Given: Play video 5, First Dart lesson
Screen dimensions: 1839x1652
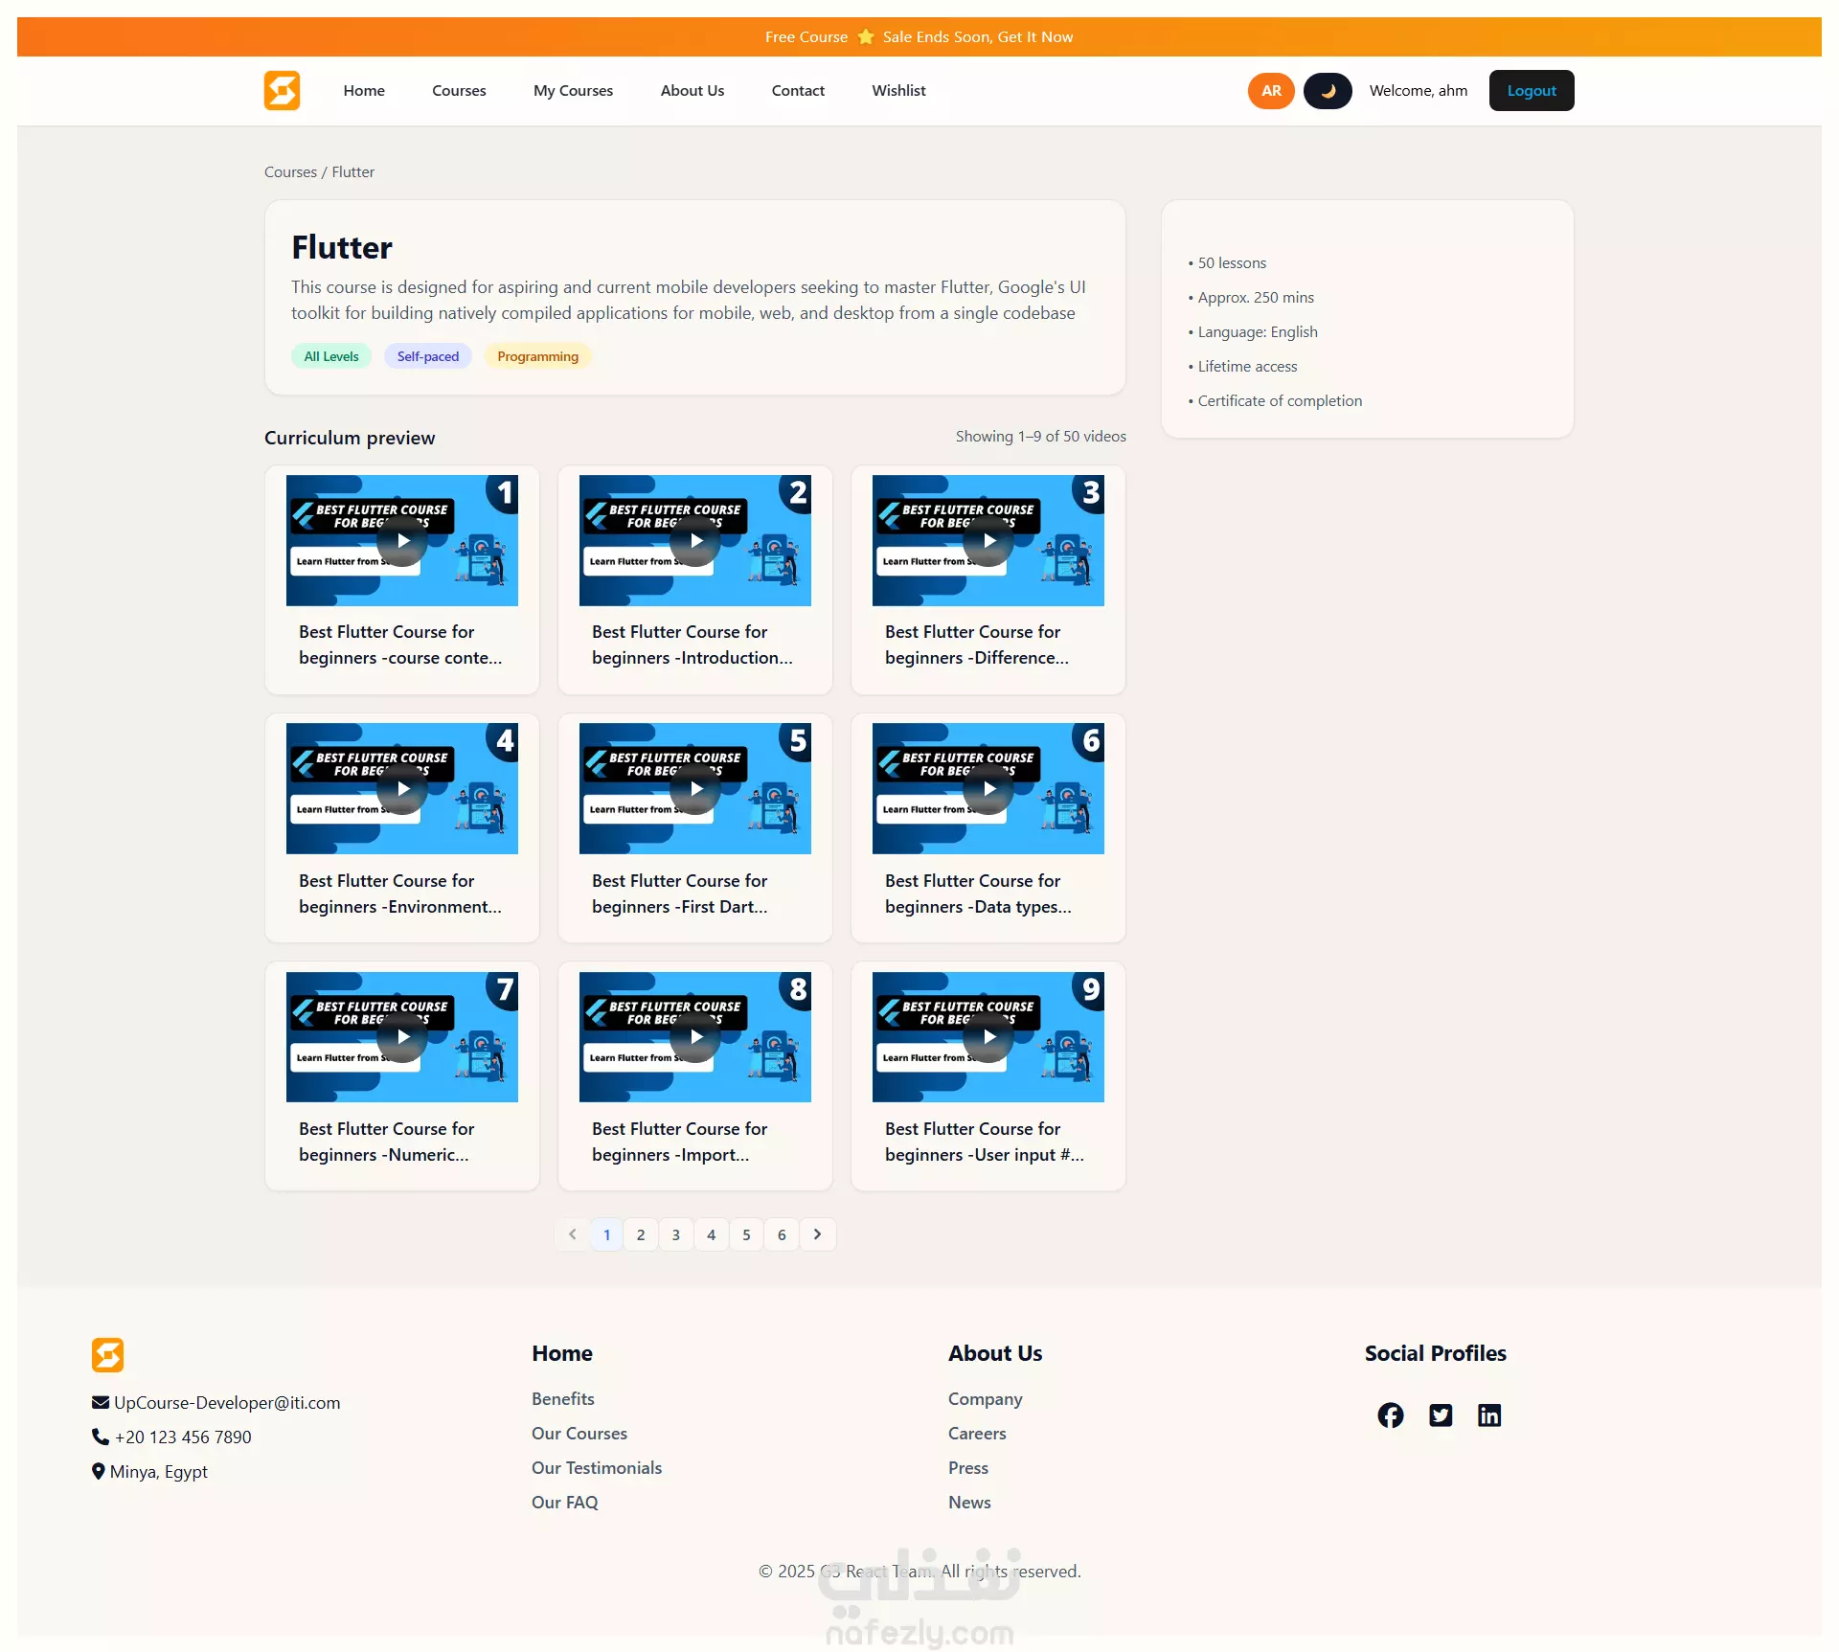Looking at the screenshot, I should coord(695,788).
